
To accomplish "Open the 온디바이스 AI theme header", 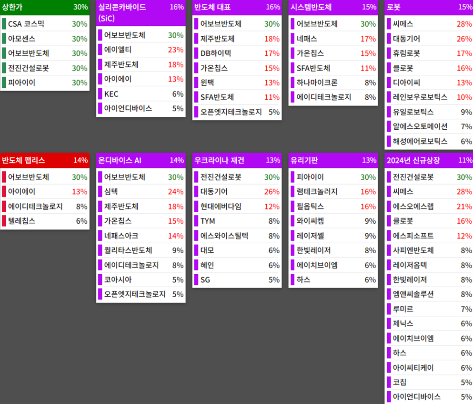I will (x=141, y=160).
